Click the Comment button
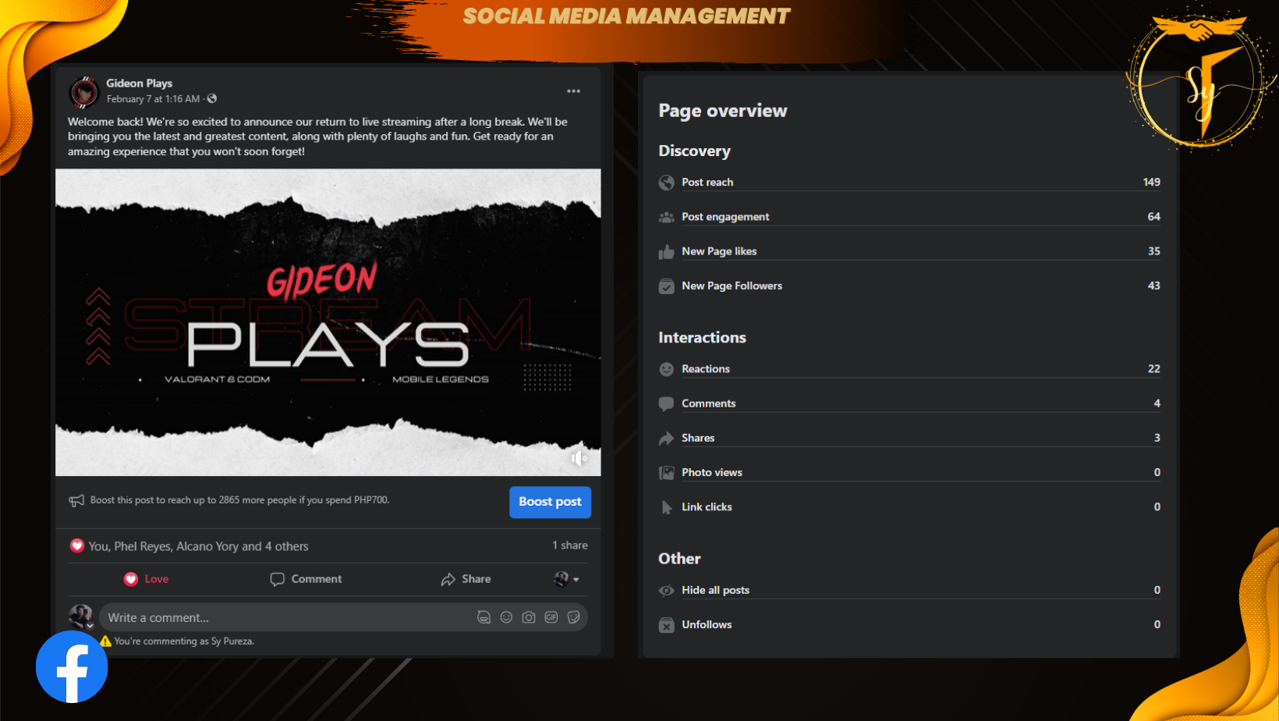This screenshot has width=1279, height=721. (306, 579)
